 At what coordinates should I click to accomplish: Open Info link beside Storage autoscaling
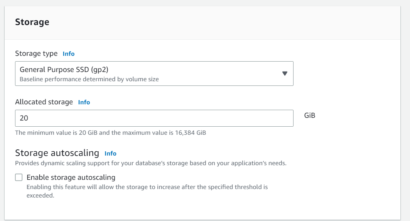tap(110, 153)
